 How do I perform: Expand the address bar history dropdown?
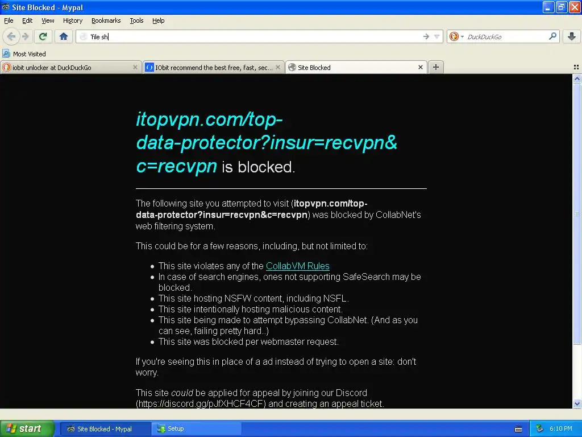tap(437, 36)
